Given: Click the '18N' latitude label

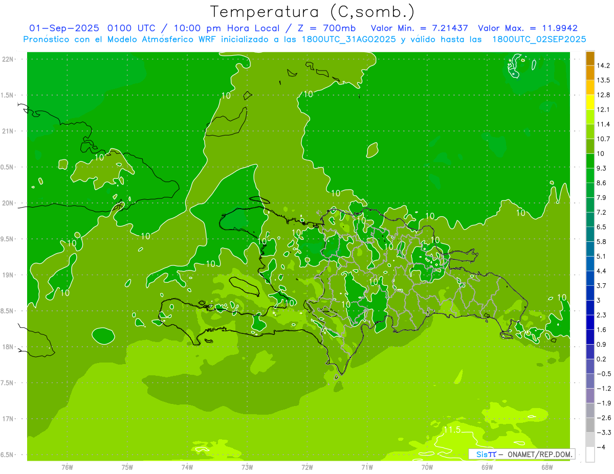Looking at the screenshot, I should (8, 347).
